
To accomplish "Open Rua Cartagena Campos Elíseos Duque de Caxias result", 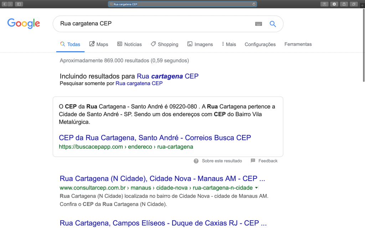I will (x=163, y=223).
